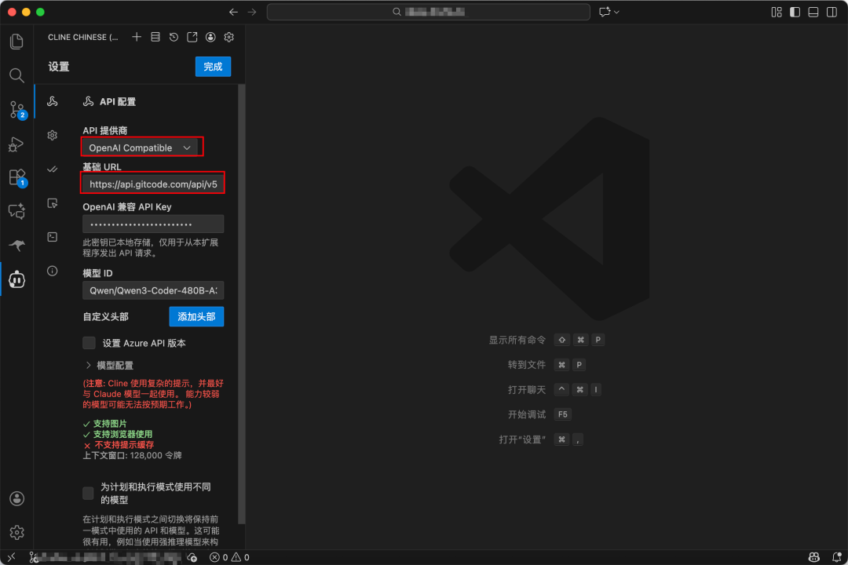Toggle secondary side bar visibility
The image size is (848, 565).
(832, 12)
